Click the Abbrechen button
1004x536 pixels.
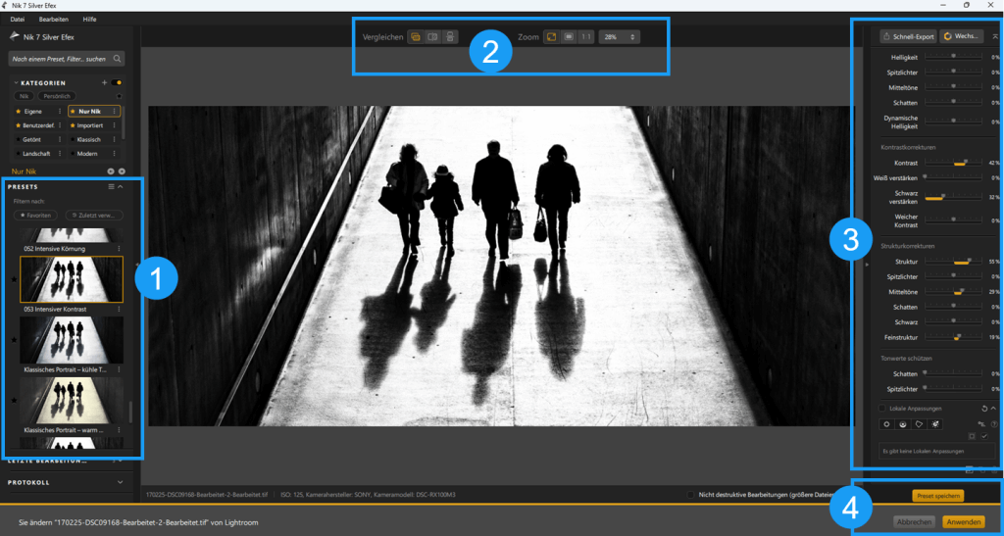[914, 522]
